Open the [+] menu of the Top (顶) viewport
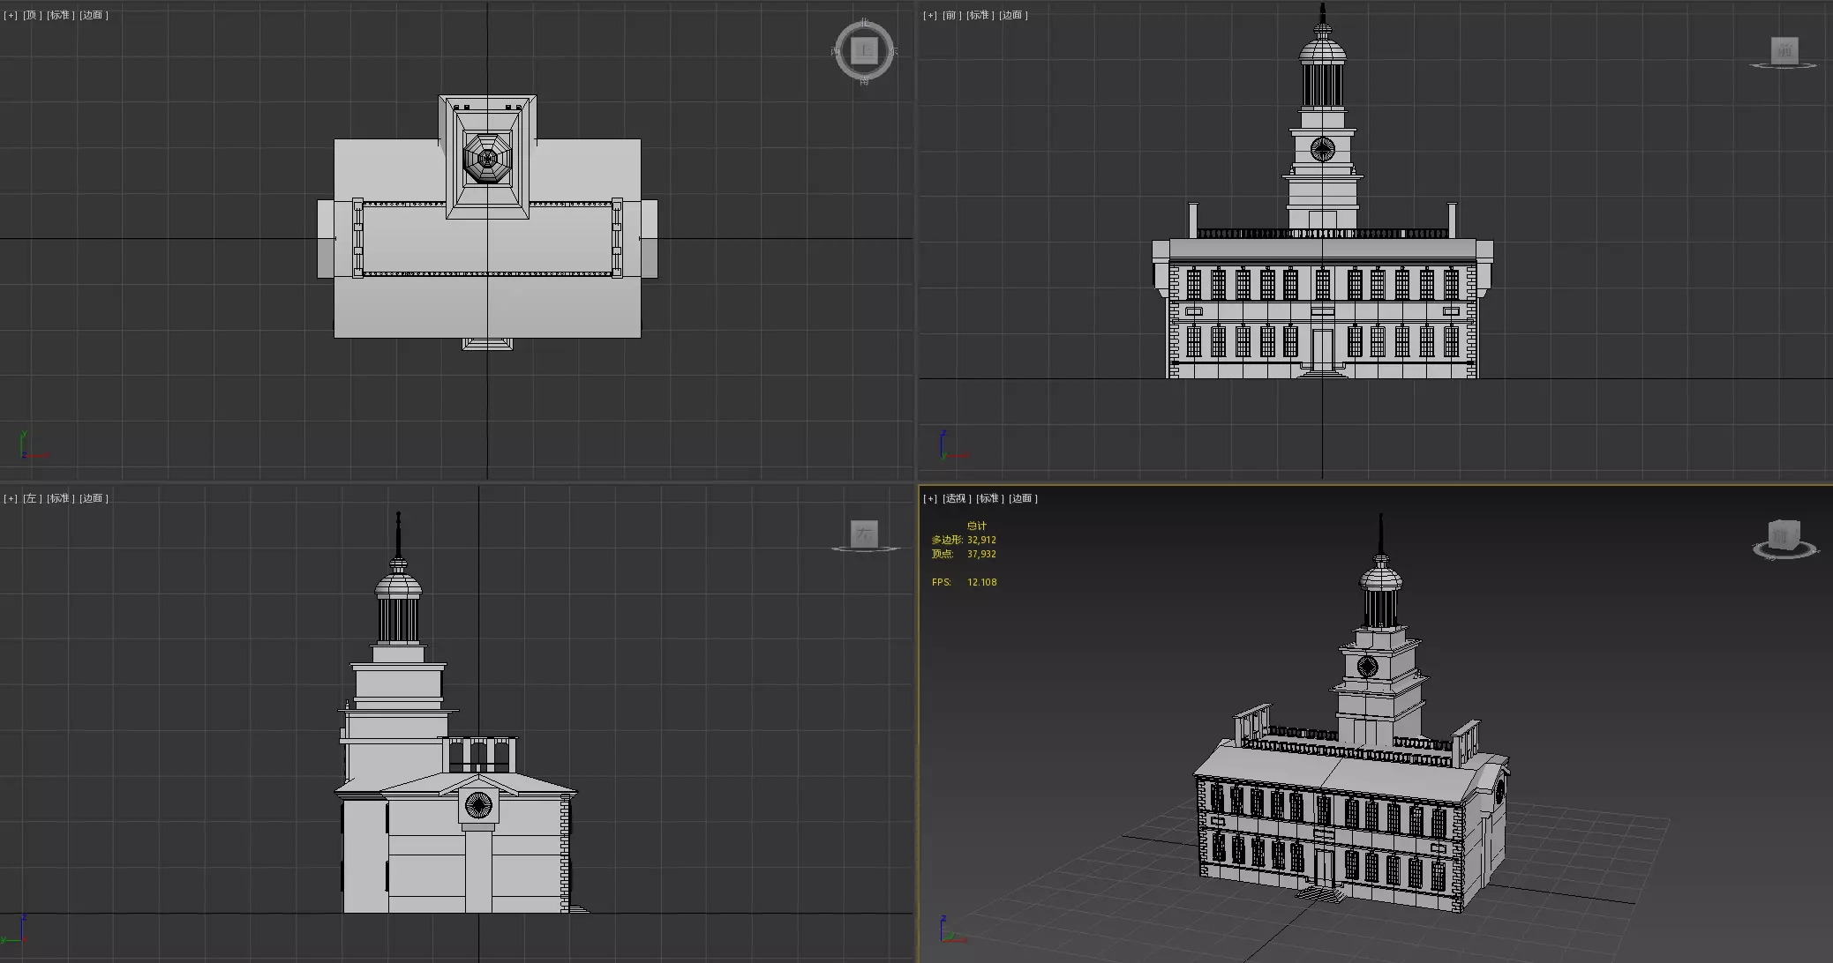Viewport: 1833px width, 963px height. click(x=11, y=15)
